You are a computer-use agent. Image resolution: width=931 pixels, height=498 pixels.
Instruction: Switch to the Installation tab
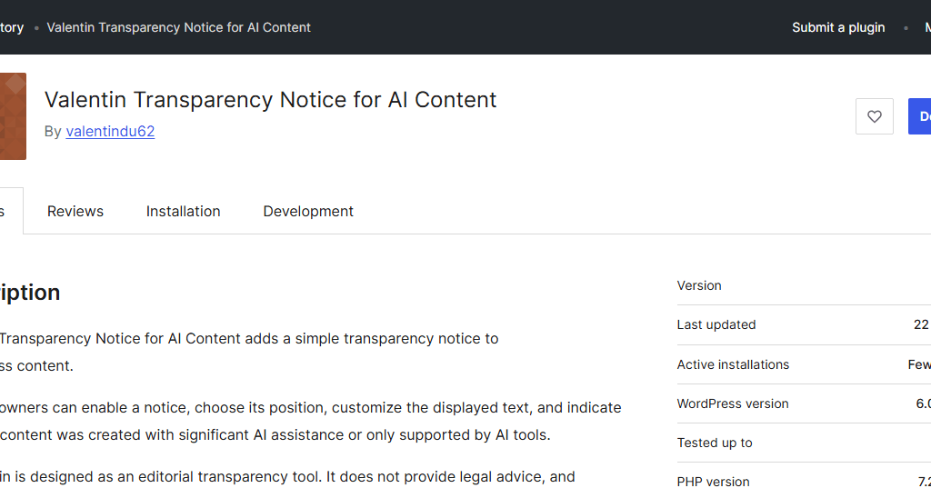(183, 212)
